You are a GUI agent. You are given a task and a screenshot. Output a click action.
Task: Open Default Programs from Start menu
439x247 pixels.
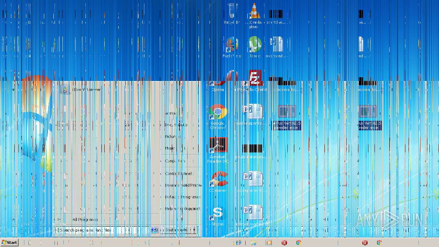tap(182, 197)
